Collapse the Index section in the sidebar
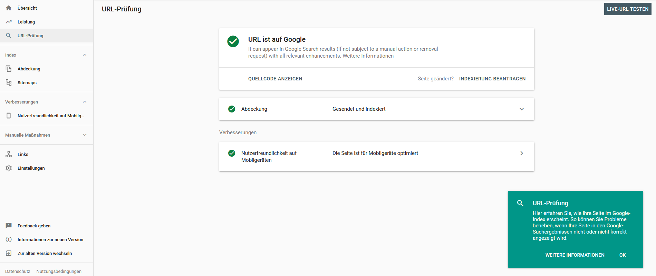 (85, 55)
